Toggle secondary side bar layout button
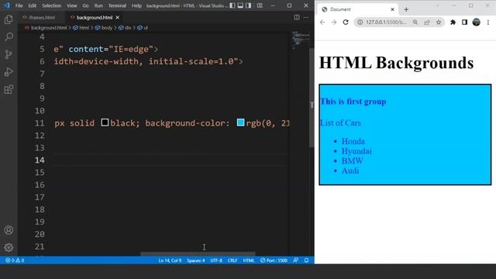Screen dimensions: 496x279 (x=249, y=5)
